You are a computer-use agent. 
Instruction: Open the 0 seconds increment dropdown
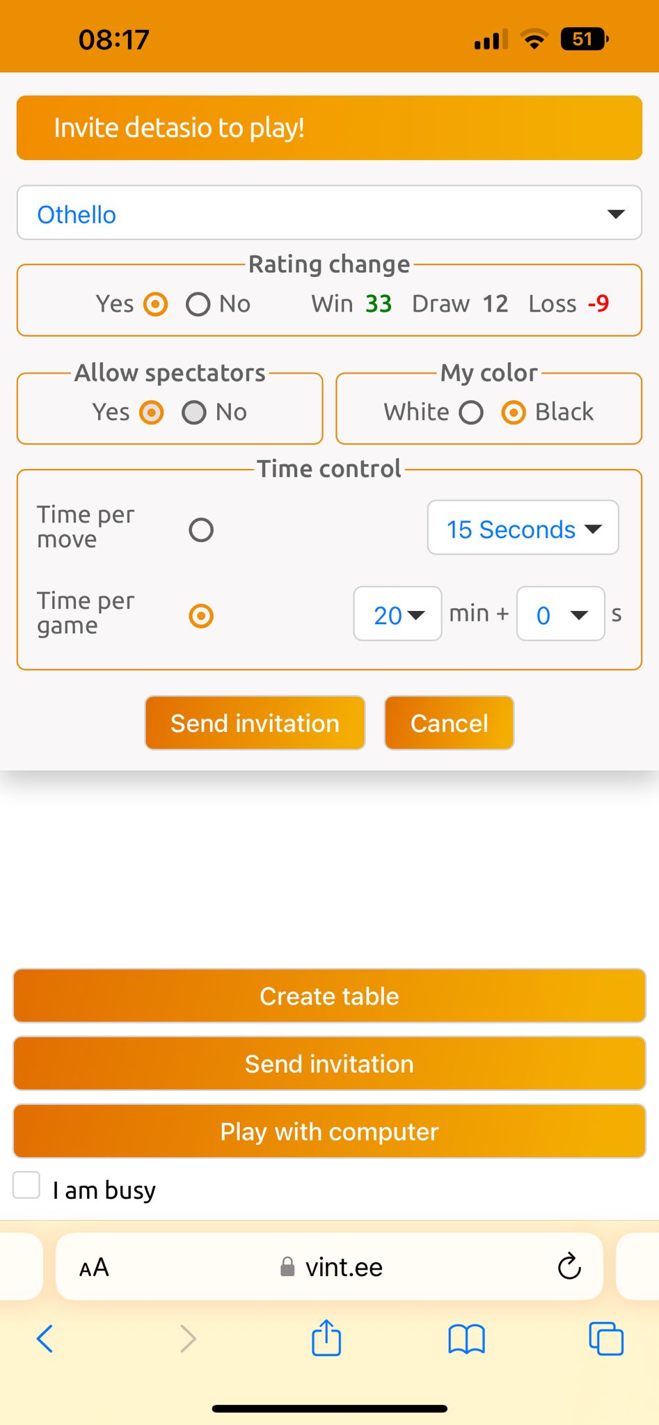point(560,614)
